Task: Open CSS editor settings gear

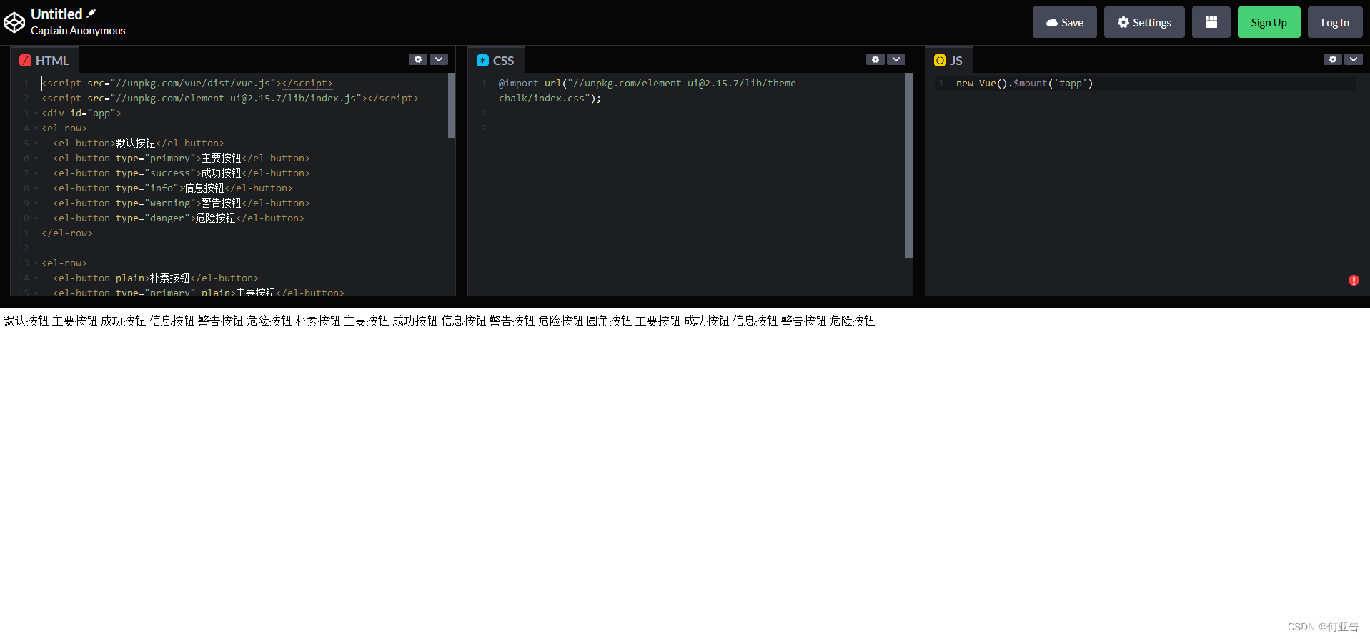Action: click(875, 59)
